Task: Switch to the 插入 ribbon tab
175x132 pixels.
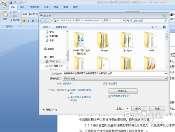Action: coord(22,7)
